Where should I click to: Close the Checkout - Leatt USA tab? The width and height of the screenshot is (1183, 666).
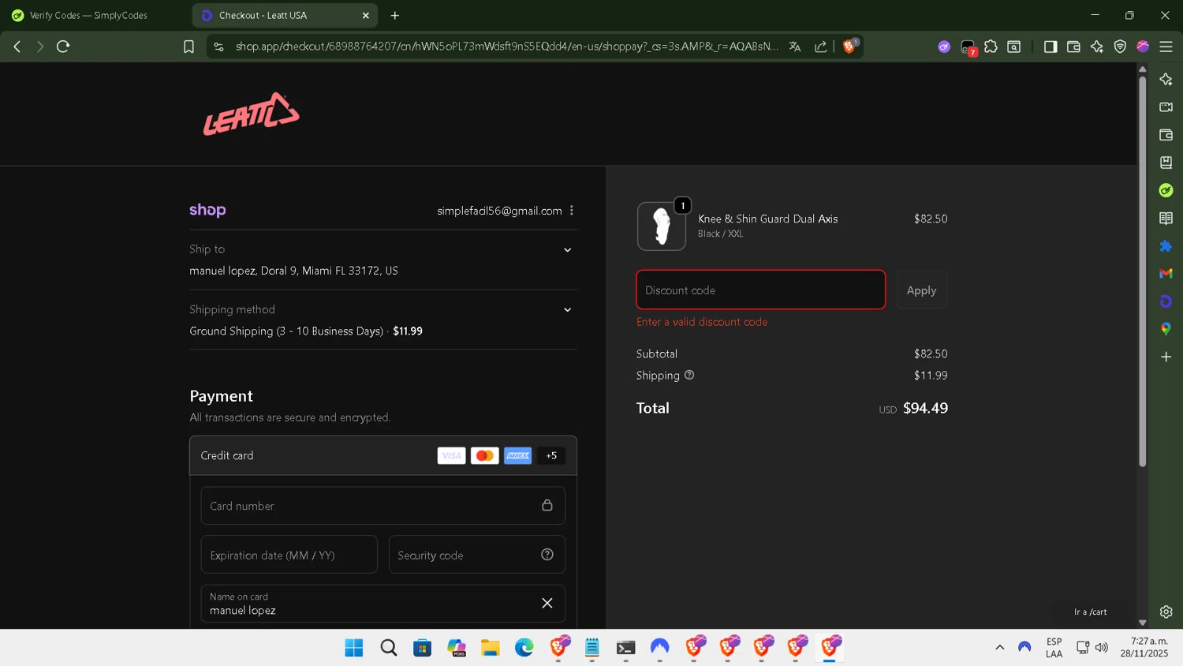click(366, 15)
